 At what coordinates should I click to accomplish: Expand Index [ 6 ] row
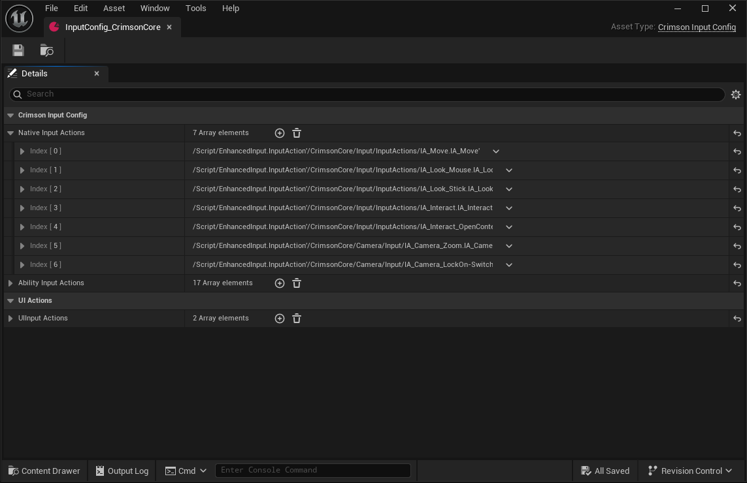click(22, 265)
